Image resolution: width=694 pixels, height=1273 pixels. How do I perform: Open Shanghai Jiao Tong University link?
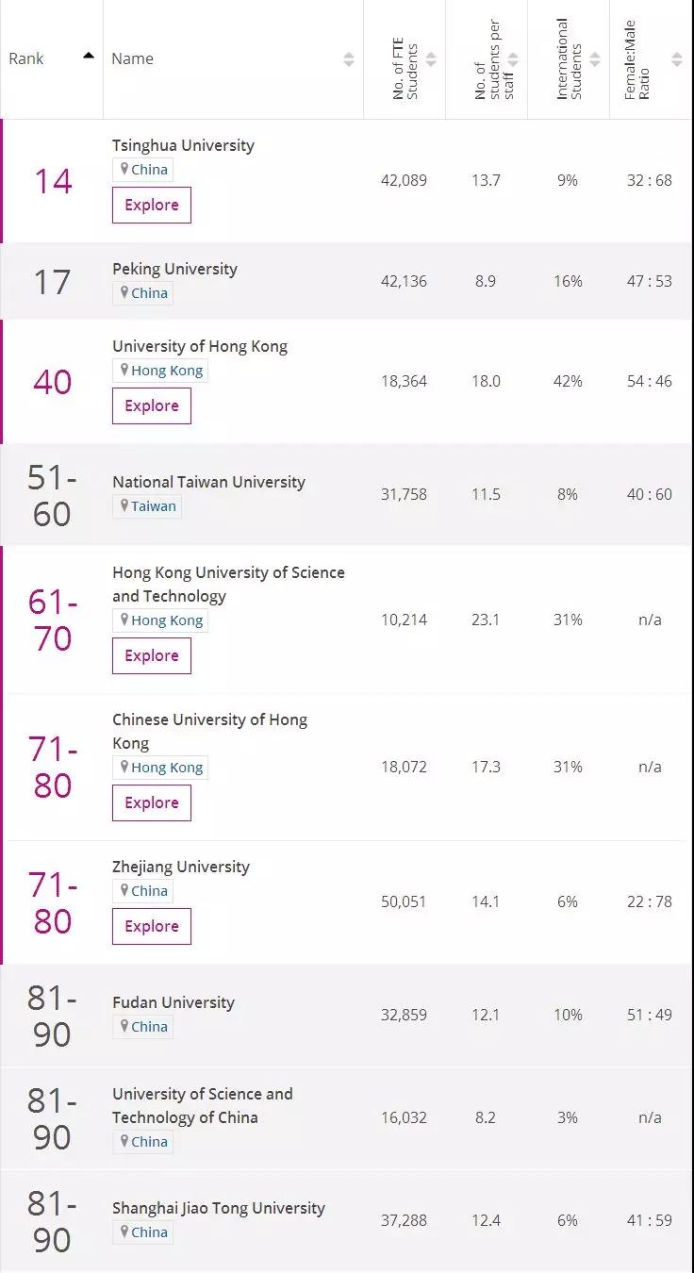(x=219, y=1208)
